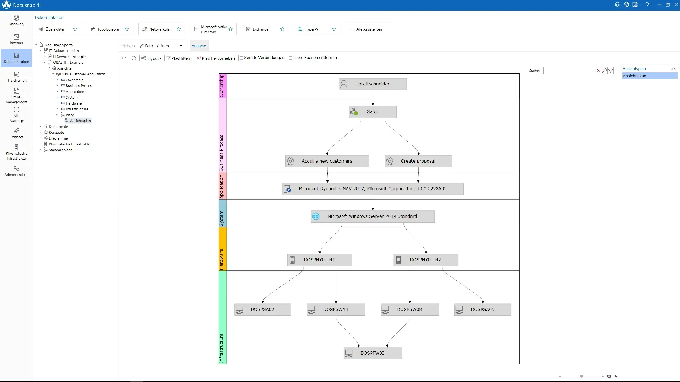This screenshot has width=680, height=382.
Task: Collapse the Docusnap Sports tree node
Action: coord(36,45)
